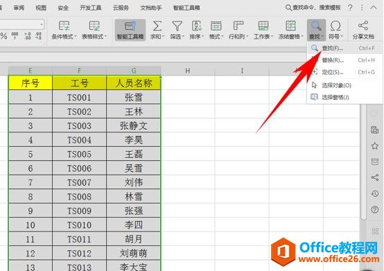384x271 pixels.
Task: Click the help circle icon in sidebar
Action: 375,209
